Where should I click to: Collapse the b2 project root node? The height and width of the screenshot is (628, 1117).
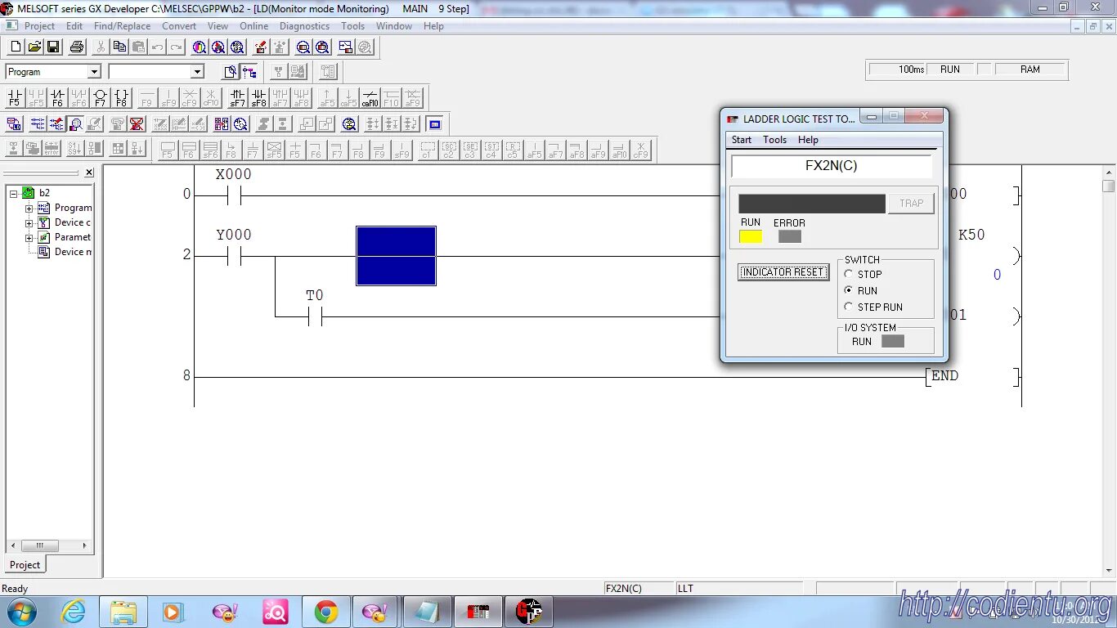click(14, 193)
